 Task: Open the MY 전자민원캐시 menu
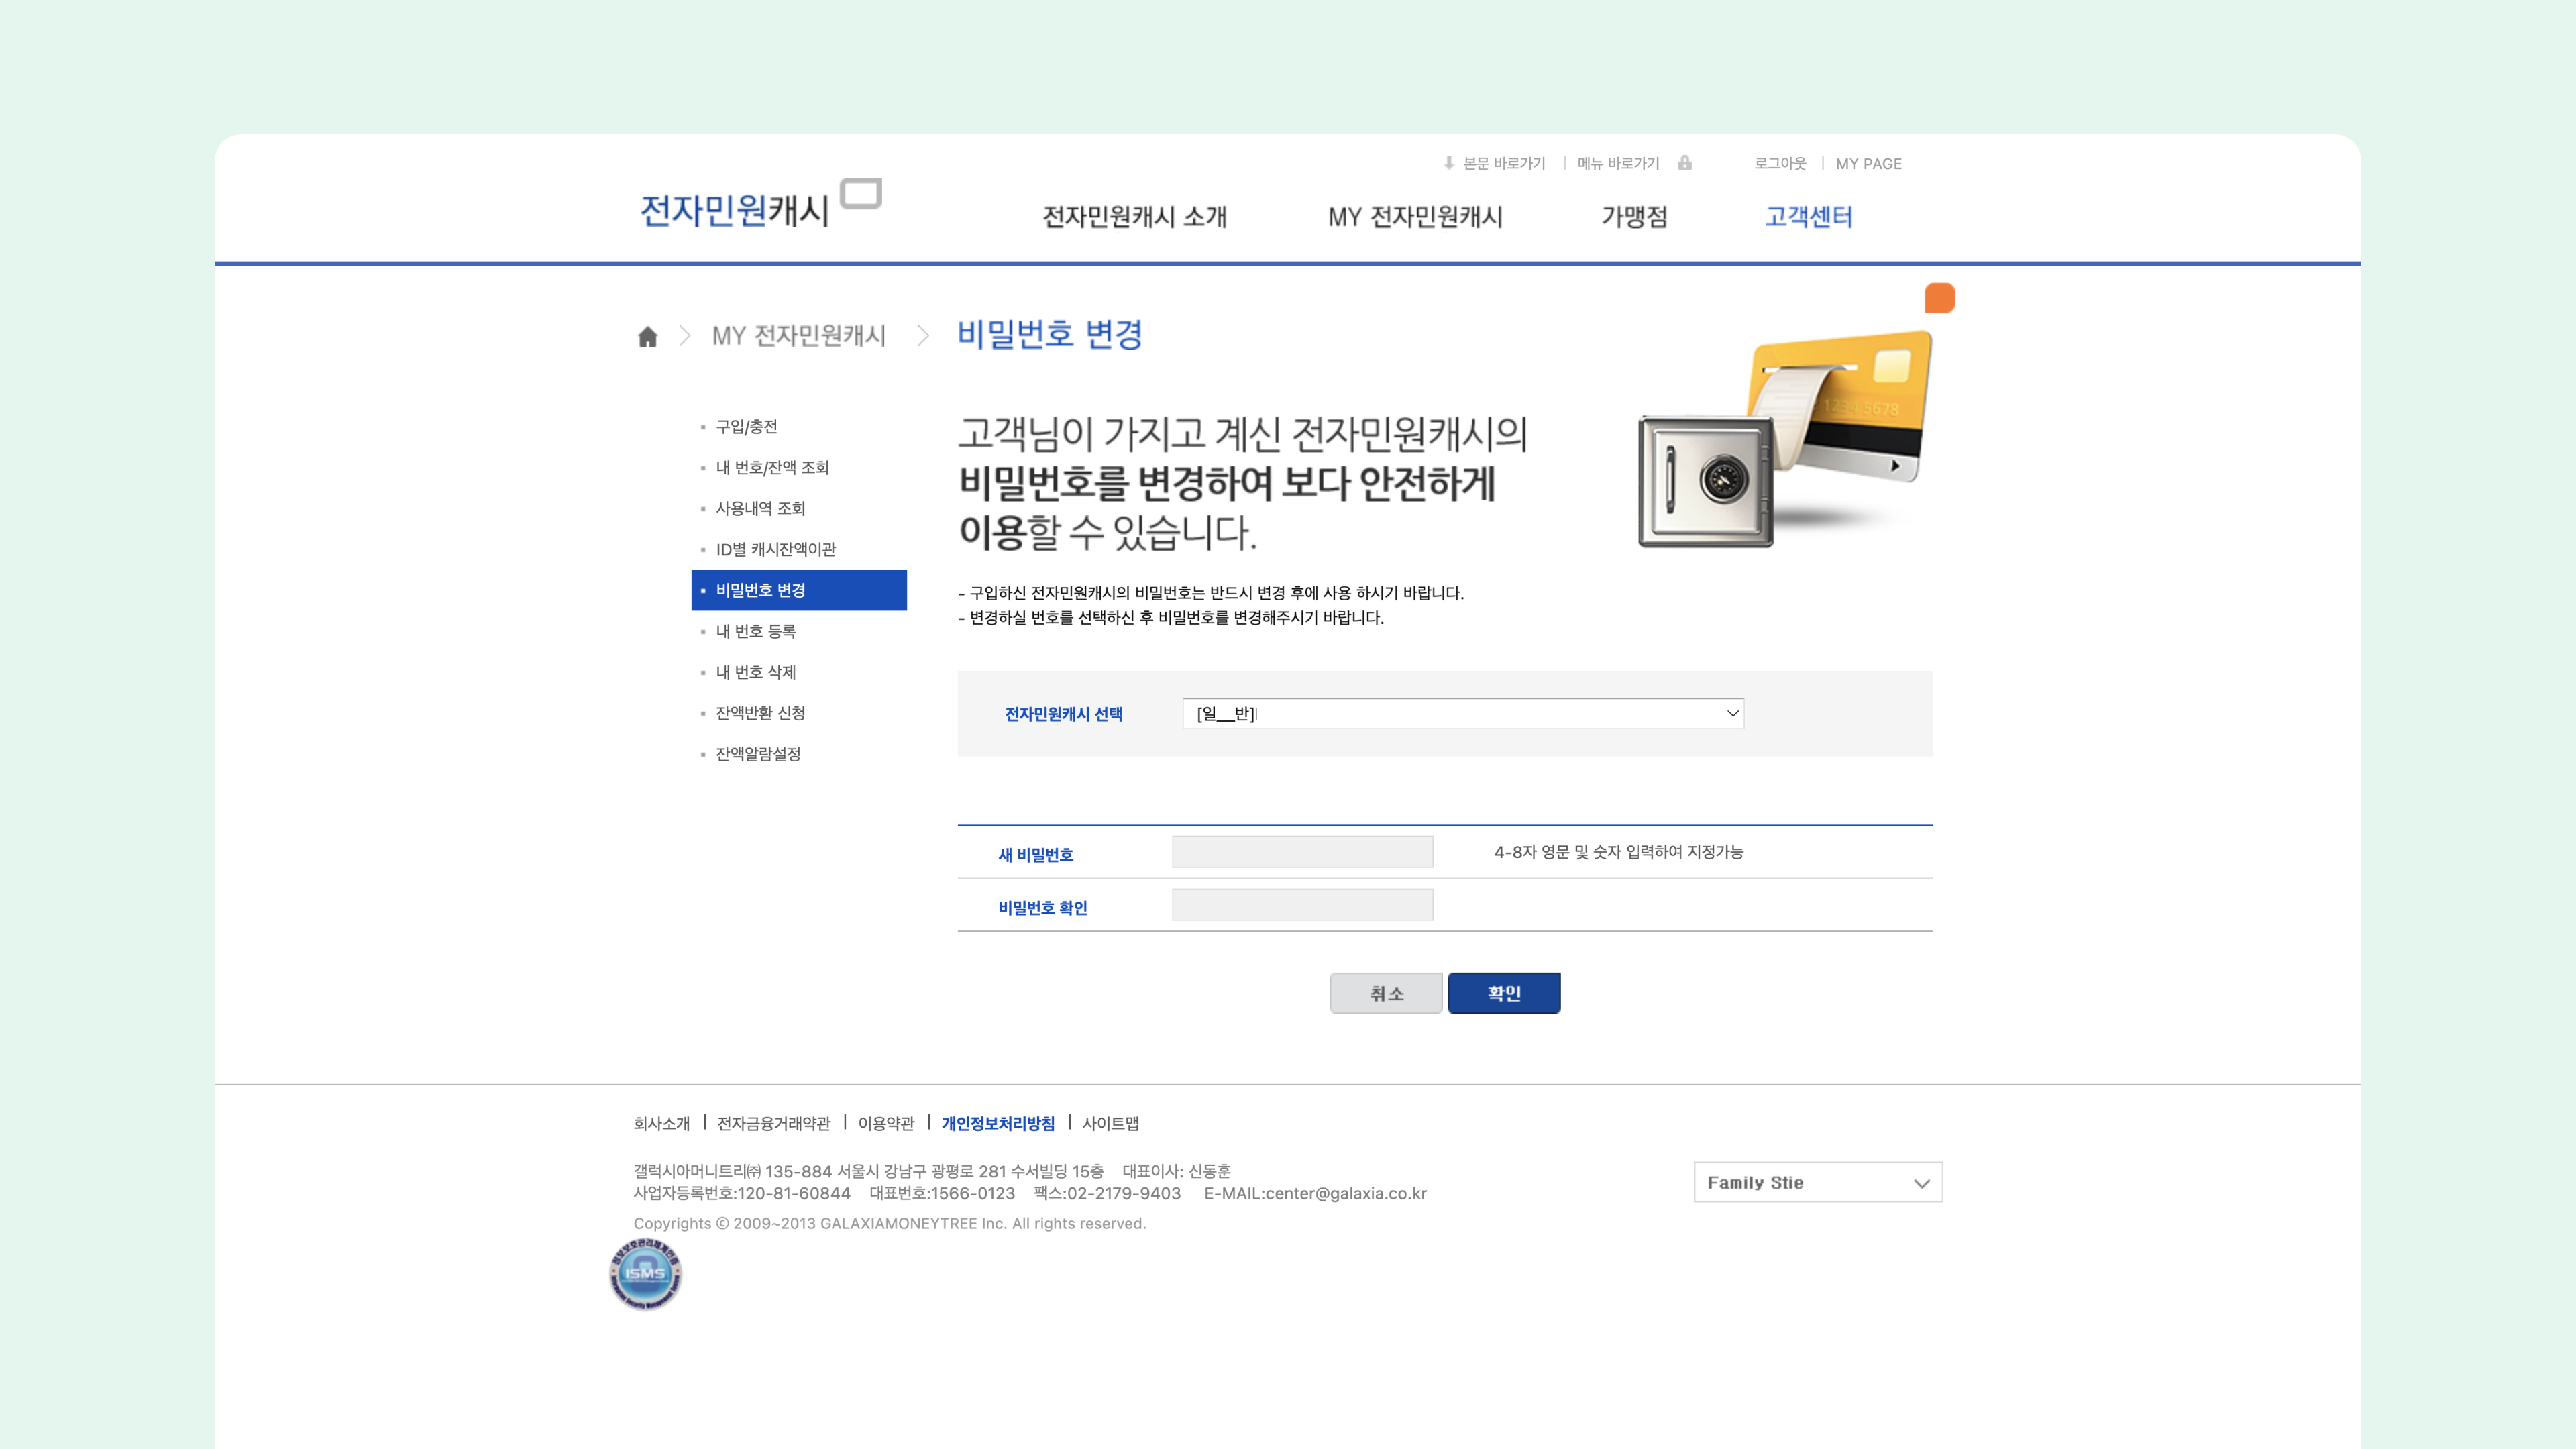[x=1415, y=217]
